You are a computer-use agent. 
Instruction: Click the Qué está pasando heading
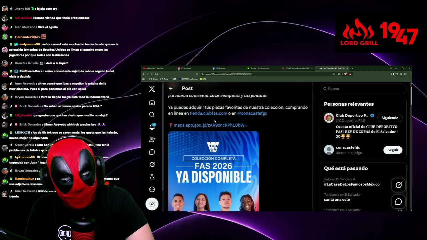coord(346,168)
